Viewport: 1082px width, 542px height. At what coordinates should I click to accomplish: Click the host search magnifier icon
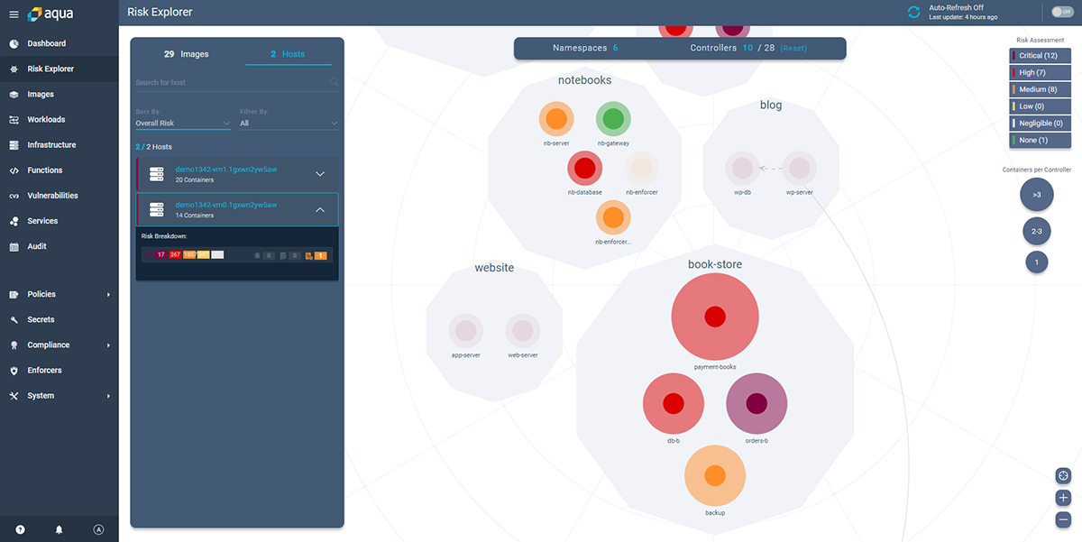(334, 82)
